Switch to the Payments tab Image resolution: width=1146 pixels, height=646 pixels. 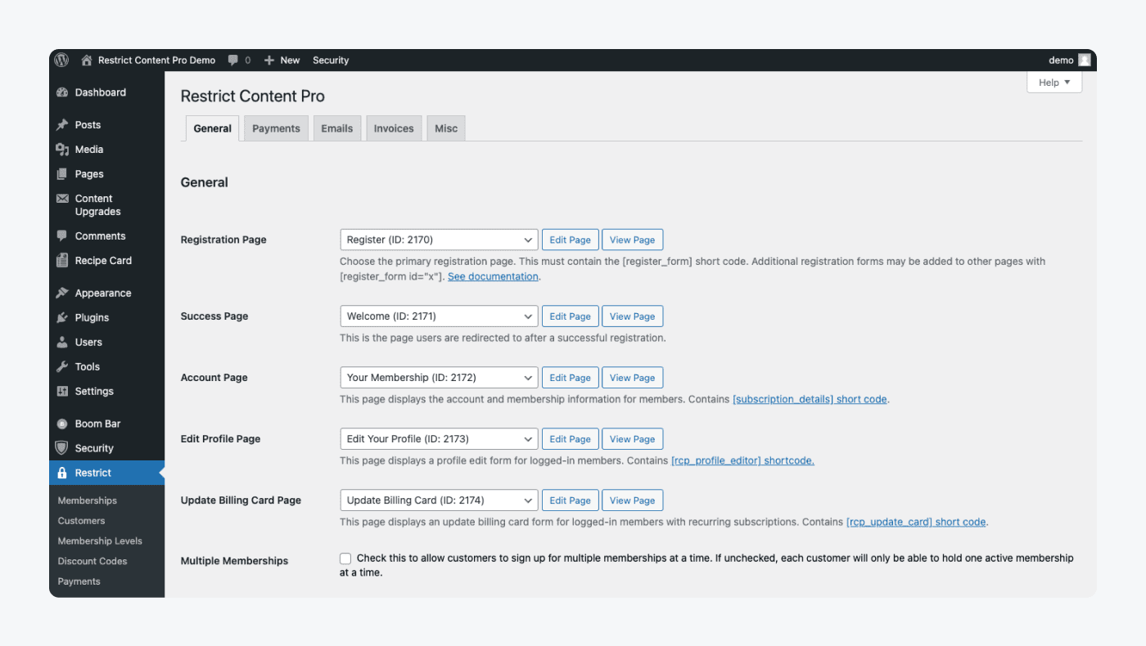(276, 128)
